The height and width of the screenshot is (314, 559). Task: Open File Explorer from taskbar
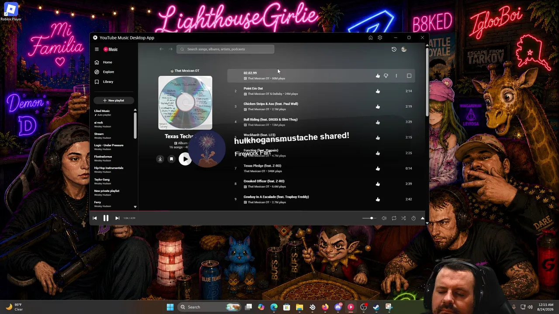tap(300, 307)
